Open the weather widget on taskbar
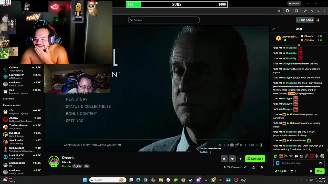Viewport: 328px width, 184px height. (9, 180)
